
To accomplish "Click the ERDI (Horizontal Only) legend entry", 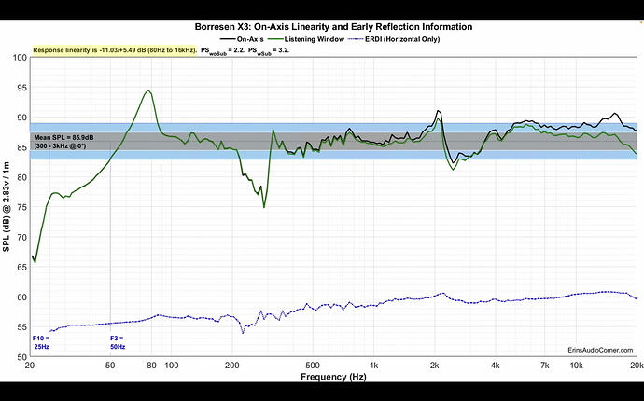I will [394, 39].
